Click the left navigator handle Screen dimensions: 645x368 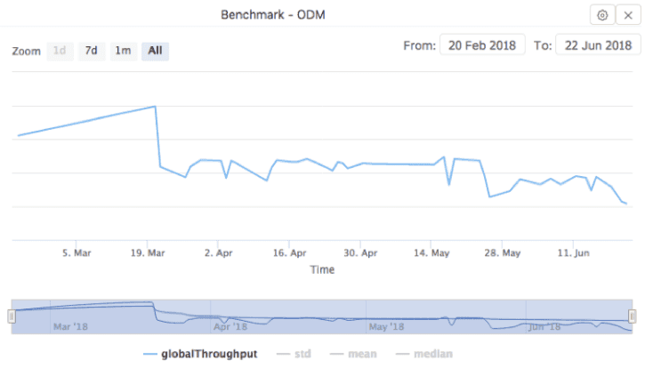tap(12, 316)
